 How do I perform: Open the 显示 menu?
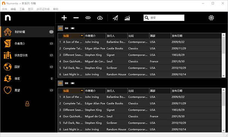point(30,9)
